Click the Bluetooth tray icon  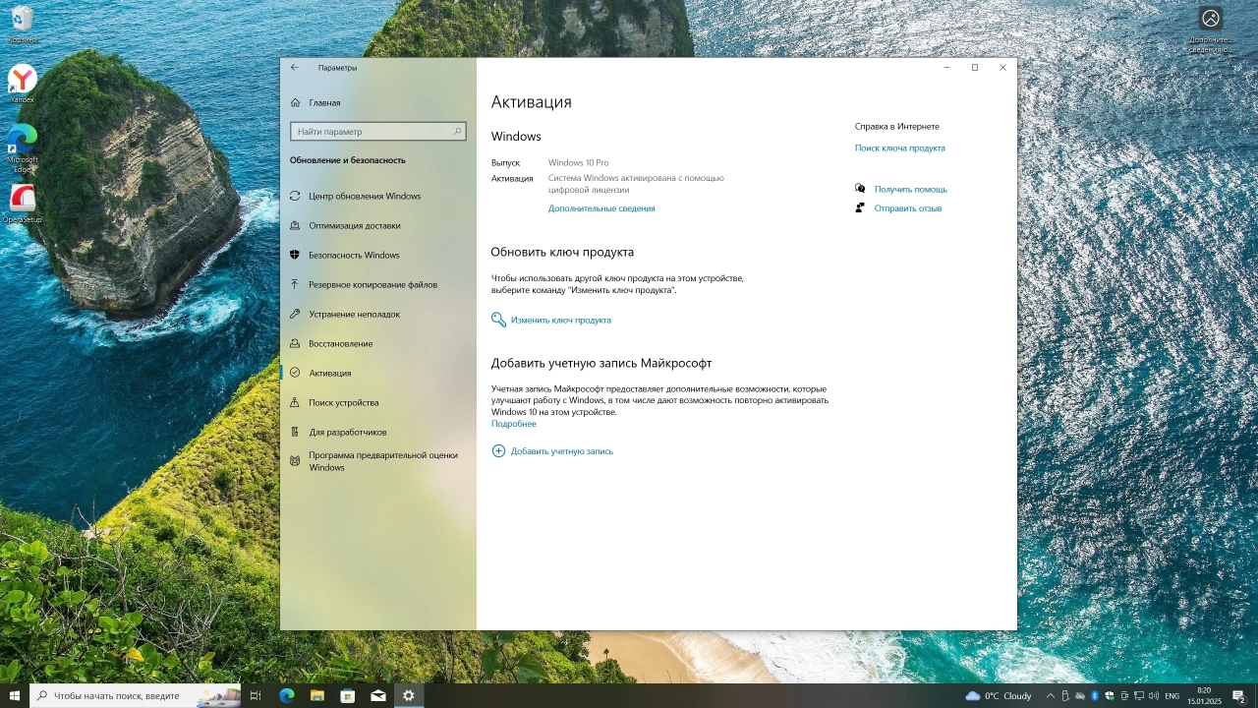coord(1095,695)
